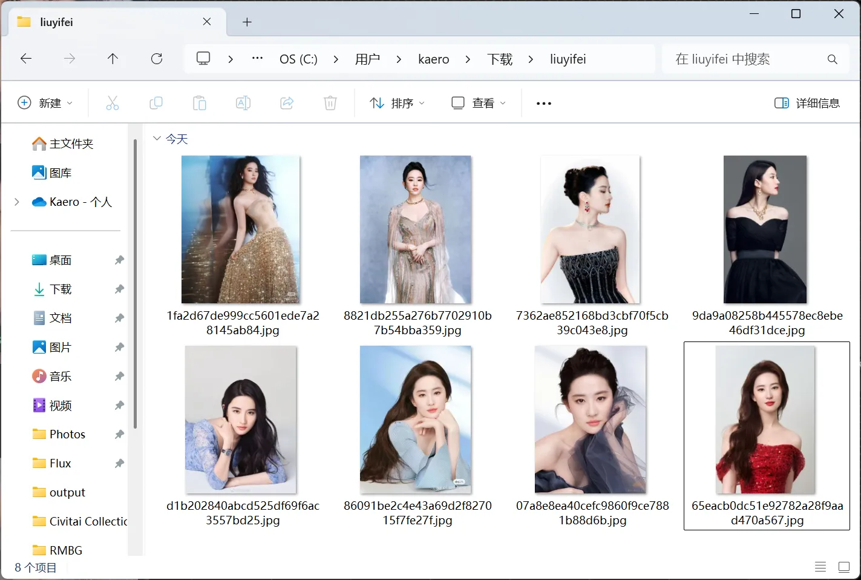Viewport: 861px width, 580px height.
Task: Click the Rename icon in toolbar
Action: [243, 103]
